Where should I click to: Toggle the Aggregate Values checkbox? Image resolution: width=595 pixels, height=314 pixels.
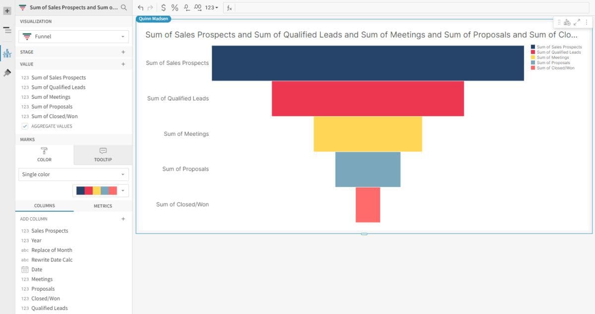click(x=25, y=126)
